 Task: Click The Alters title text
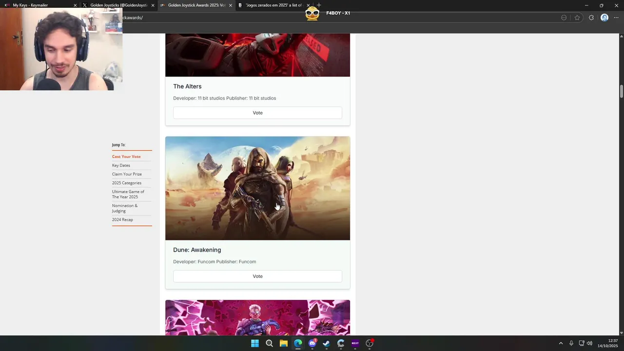pyautogui.click(x=187, y=86)
